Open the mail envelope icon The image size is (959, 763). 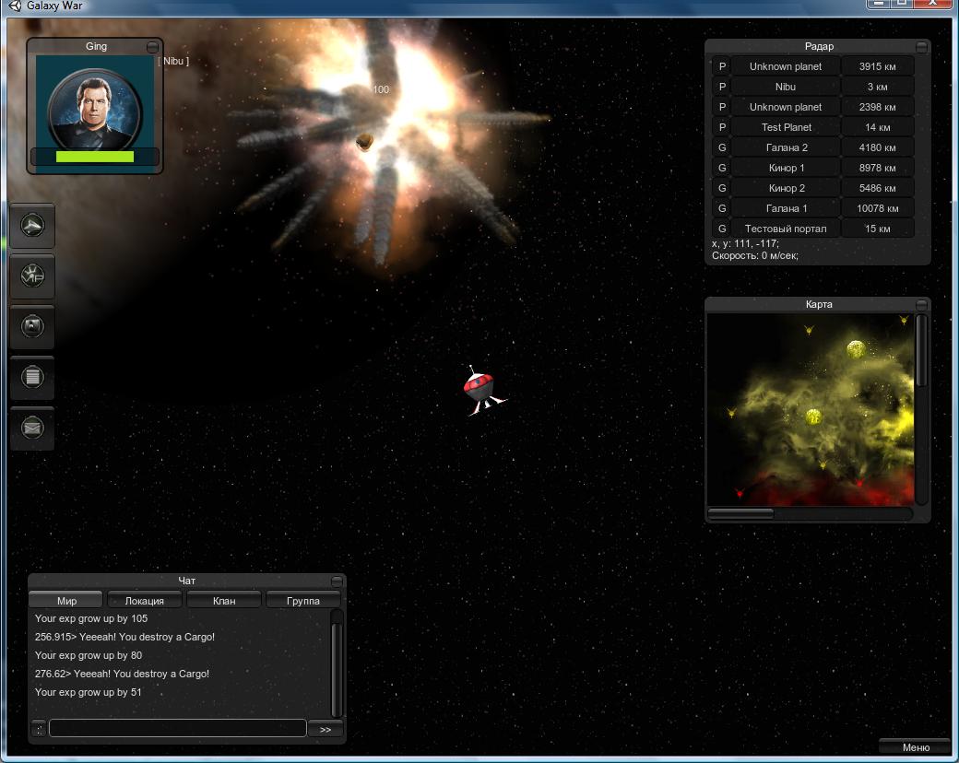[32, 428]
